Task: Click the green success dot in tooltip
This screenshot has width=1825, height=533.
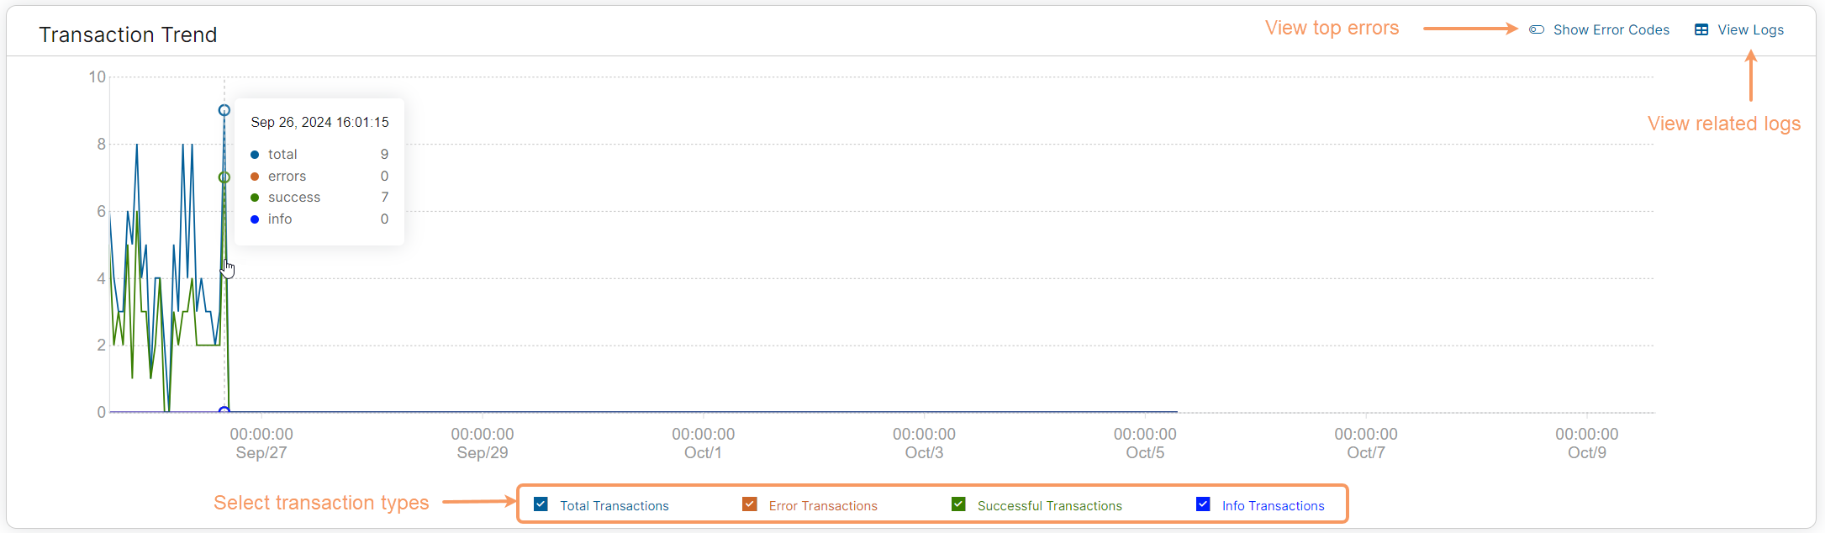Action: point(255,198)
